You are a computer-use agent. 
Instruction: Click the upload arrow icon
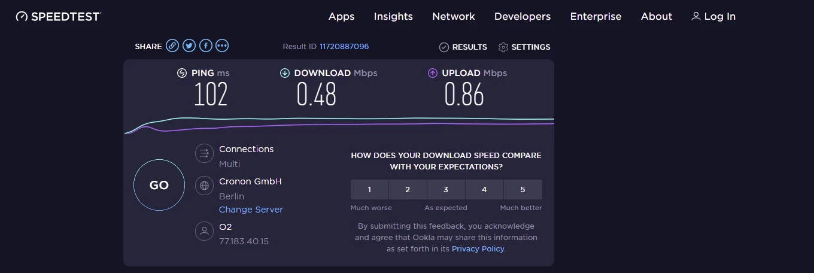(x=433, y=73)
